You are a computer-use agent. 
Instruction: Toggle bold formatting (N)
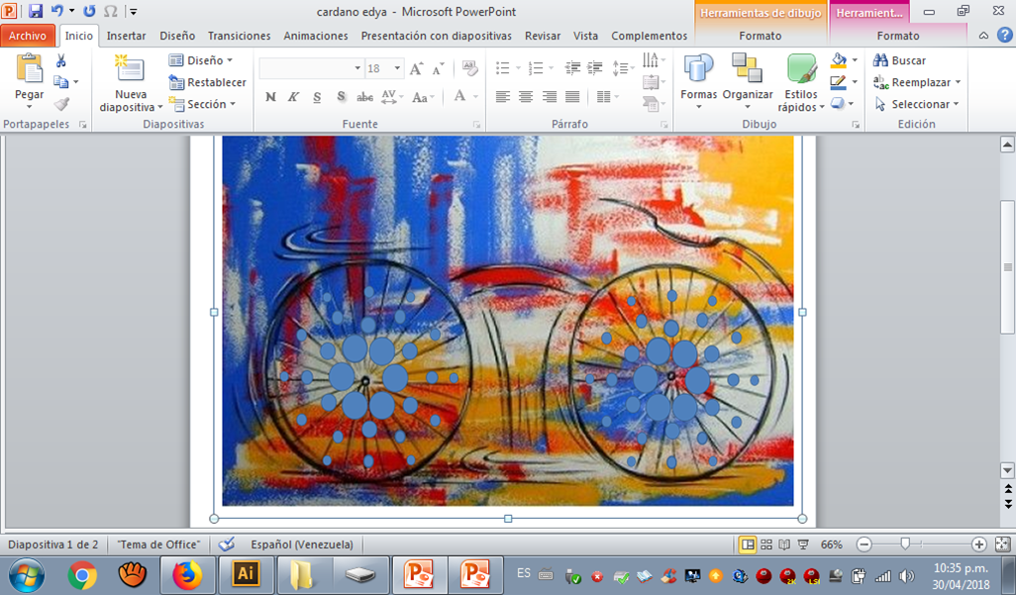tap(270, 97)
